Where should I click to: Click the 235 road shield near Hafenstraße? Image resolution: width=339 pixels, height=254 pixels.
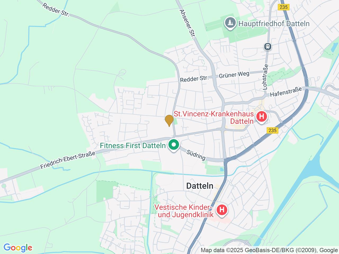272,130
